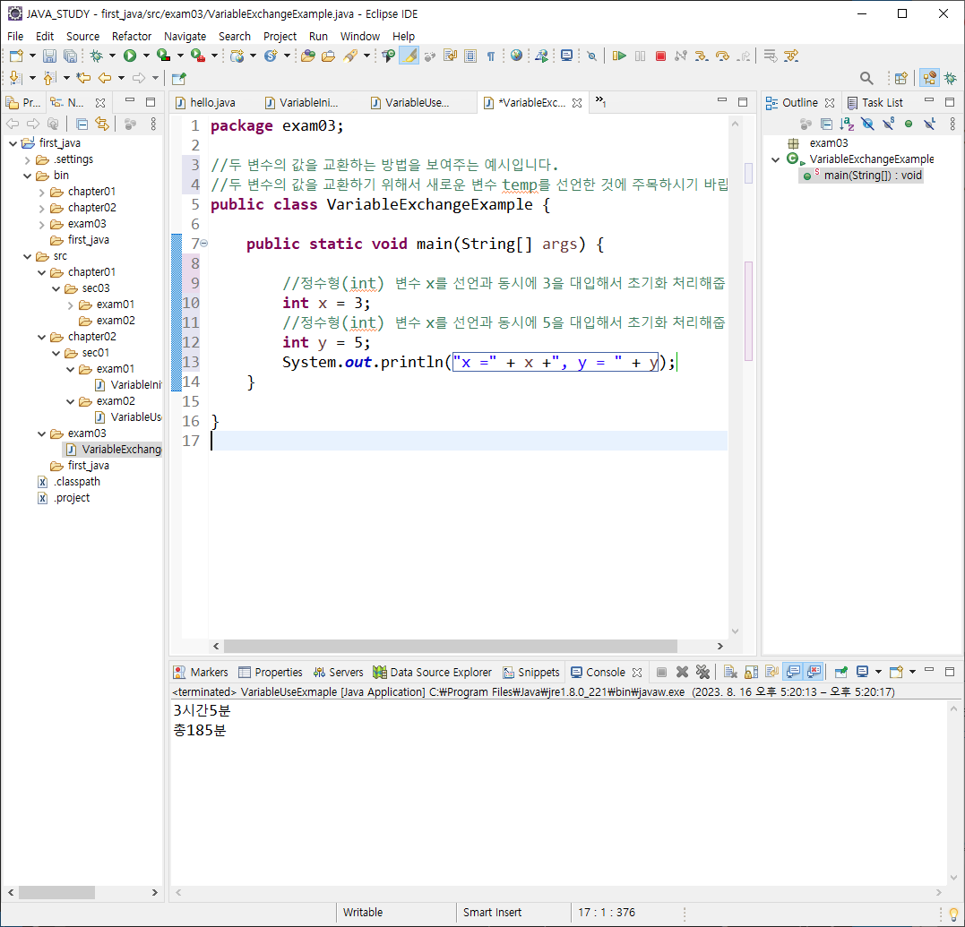Click the Resume debug icon
This screenshot has height=927, width=965.
(x=619, y=56)
